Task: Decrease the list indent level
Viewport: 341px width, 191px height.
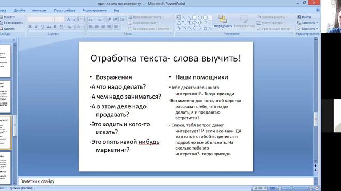Action: (x=109, y=19)
